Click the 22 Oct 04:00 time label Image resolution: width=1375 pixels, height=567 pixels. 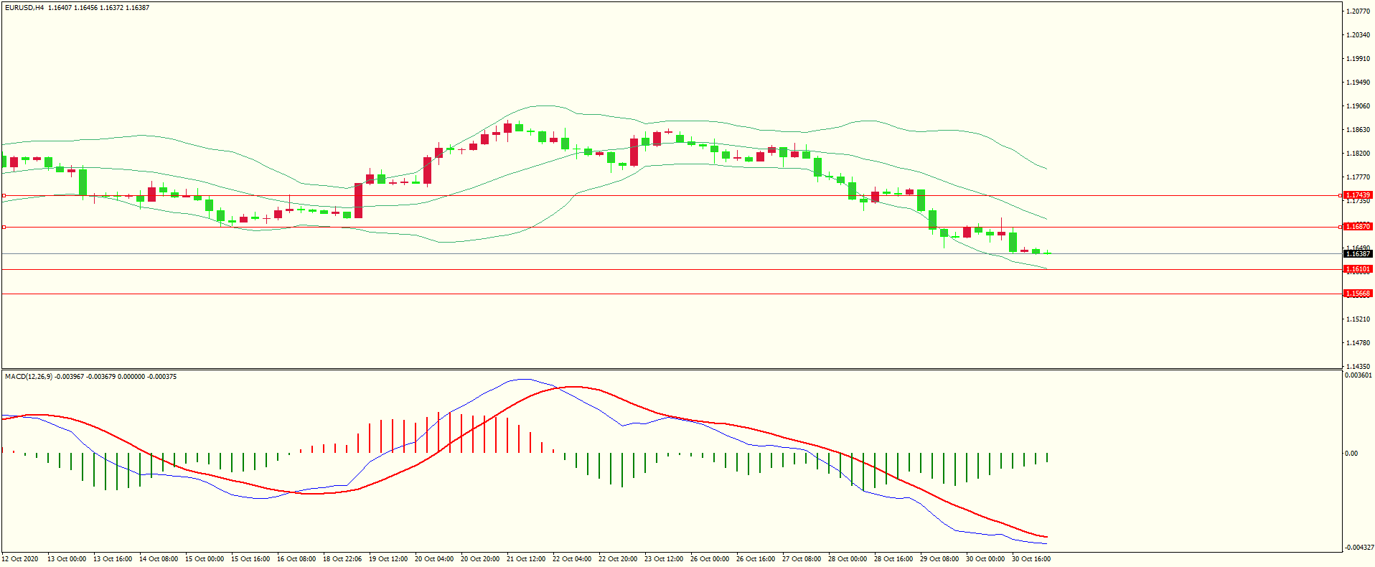[572, 559]
